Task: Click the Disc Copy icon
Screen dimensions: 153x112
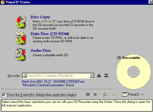Action: (x=21, y=22)
